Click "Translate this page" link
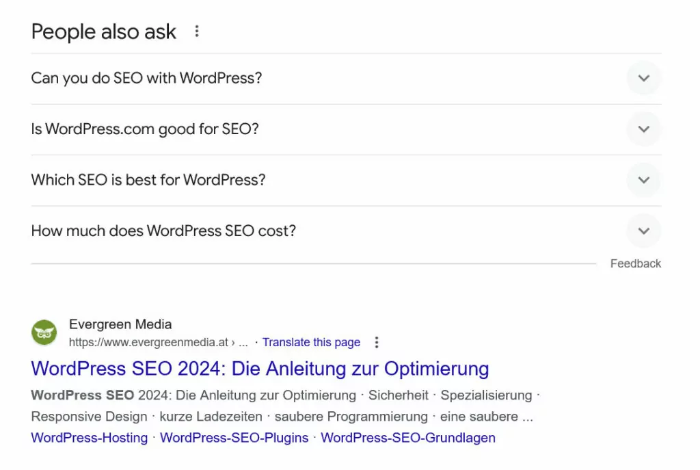This screenshot has width=700, height=470. tap(311, 342)
